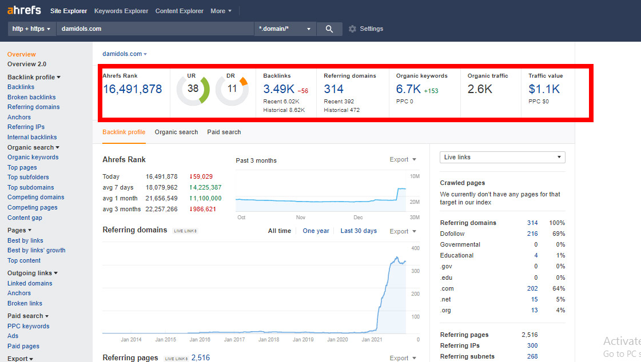Open Best by links in the sidebar
The image size is (641, 362).
pos(25,240)
